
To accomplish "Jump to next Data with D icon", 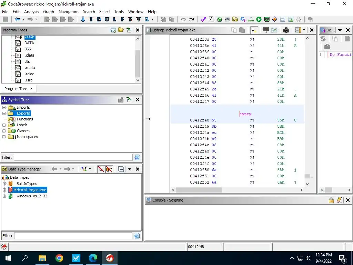I will pos(99,19).
